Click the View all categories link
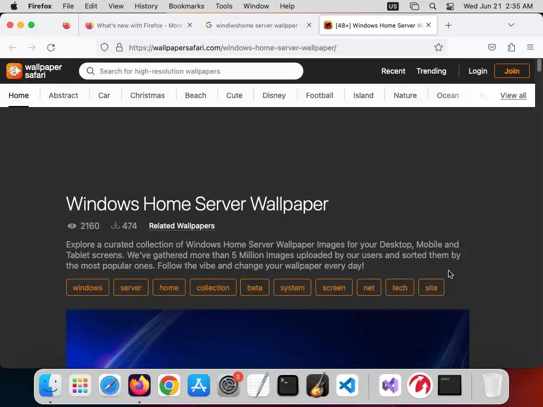This screenshot has height=407, width=543. point(513,95)
